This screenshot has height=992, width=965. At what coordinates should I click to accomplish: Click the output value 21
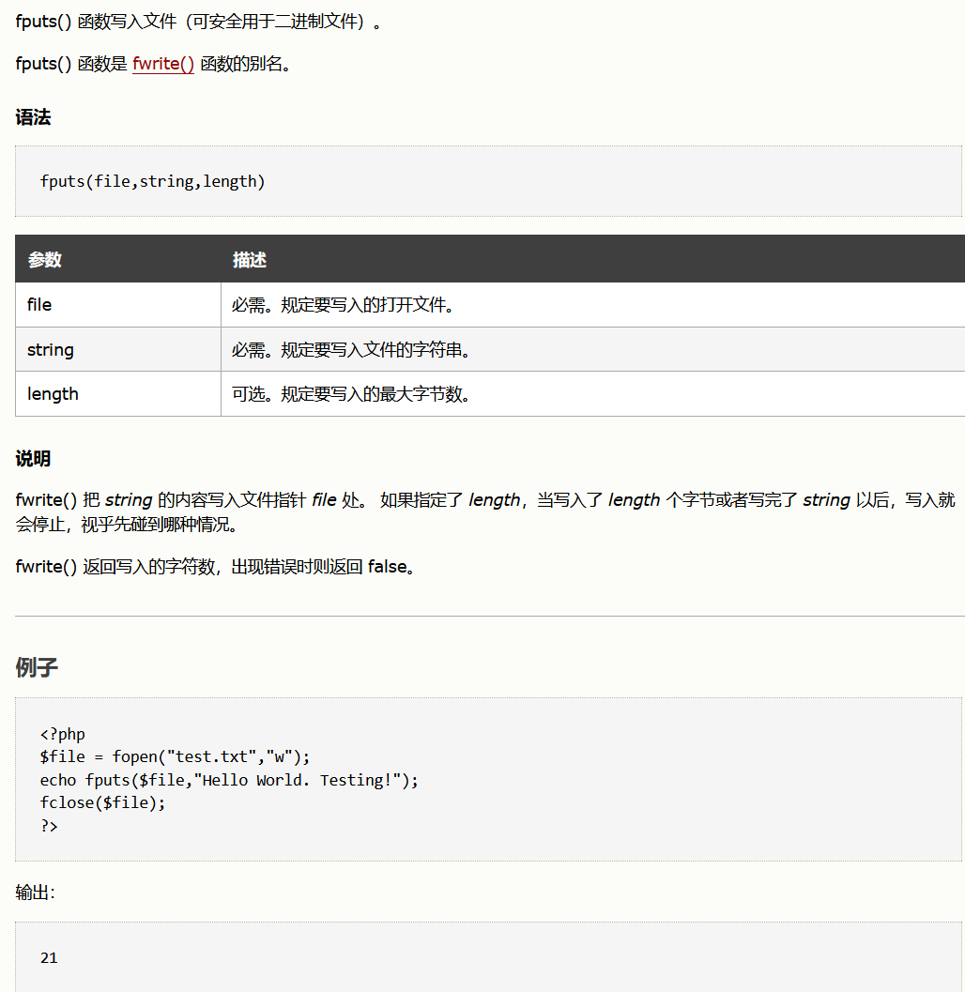[49, 957]
